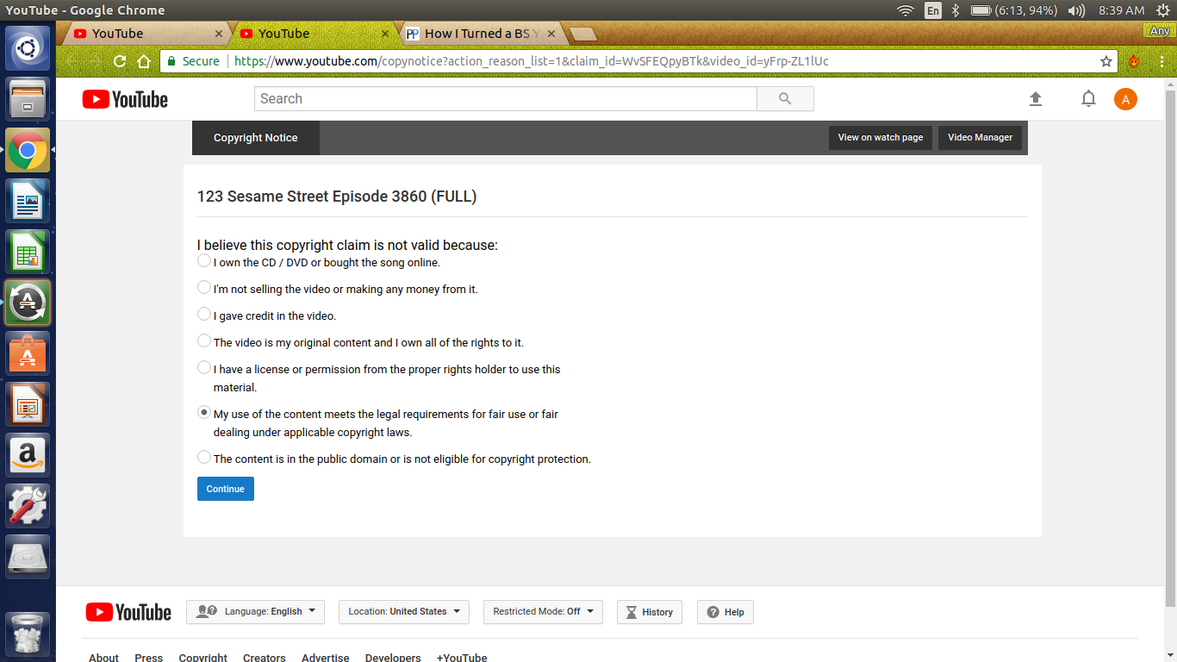Click the YouTube logo in the header
Image resolution: width=1177 pixels, height=662 pixels.
click(x=125, y=99)
